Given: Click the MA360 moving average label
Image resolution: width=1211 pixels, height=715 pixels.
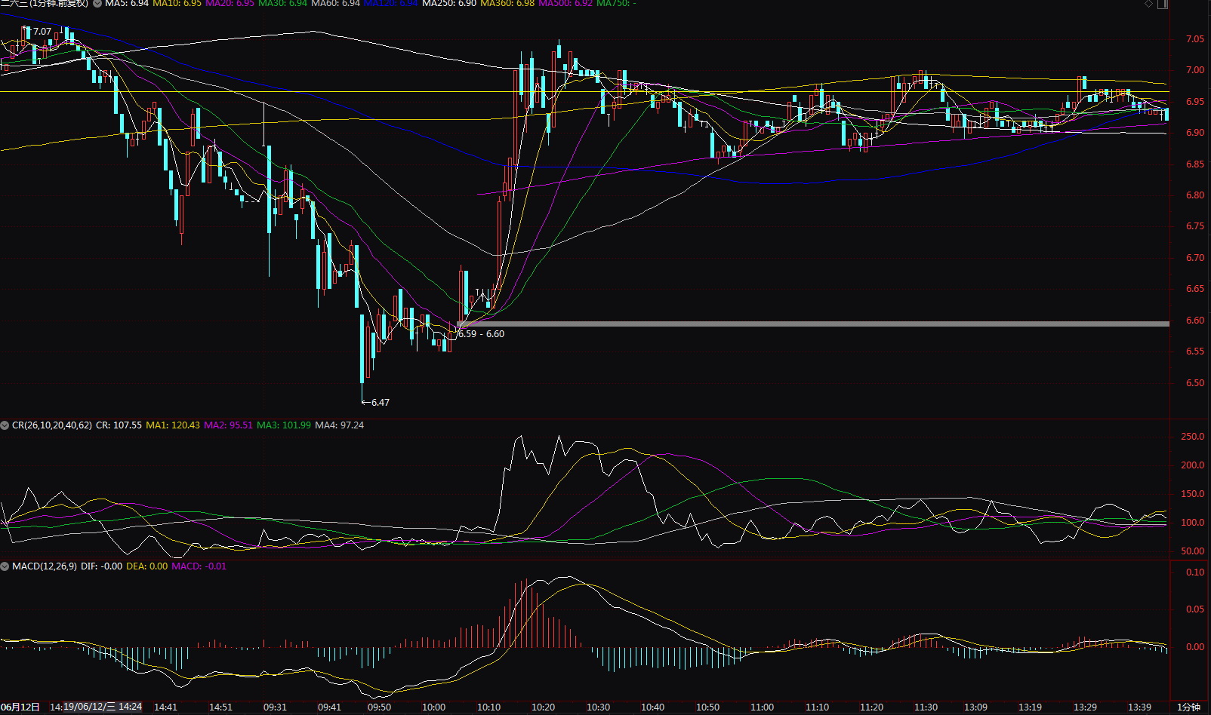Looking at the screenshot, I should (507, 4).
